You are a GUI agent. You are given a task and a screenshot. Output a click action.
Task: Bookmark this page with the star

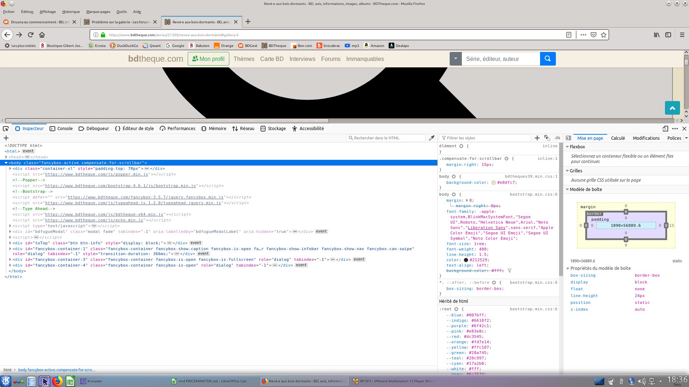(x=604, y=35)
